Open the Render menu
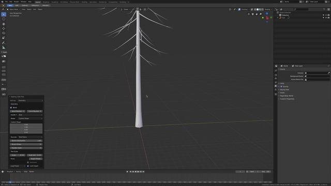 point(16,2)
